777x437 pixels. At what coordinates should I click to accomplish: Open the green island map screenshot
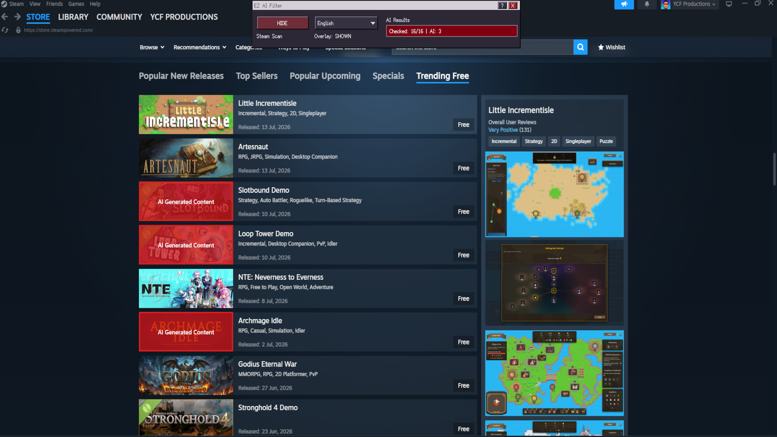coord(554,373)
